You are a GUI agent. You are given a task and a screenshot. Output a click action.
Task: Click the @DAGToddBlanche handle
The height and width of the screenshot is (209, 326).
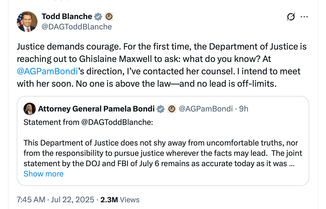(x=77, y=27)
